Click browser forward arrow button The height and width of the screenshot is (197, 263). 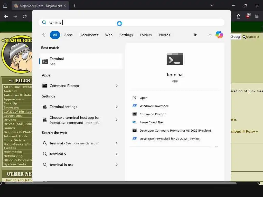point(15,16)
